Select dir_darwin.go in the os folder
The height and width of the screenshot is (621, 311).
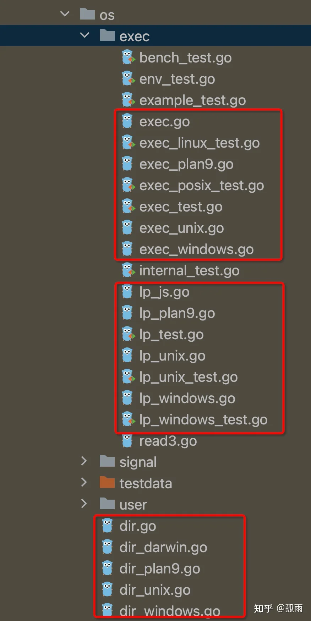pos(163,548)
